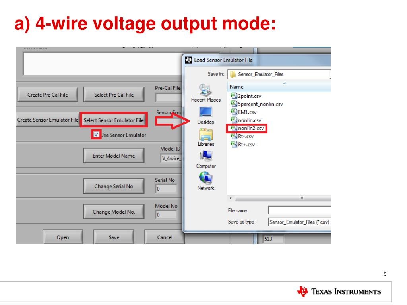Screen dimensions: 407x305
Task: Click the Sensor_Emulator_Files folder icon
Action: [x=233, y=74]
